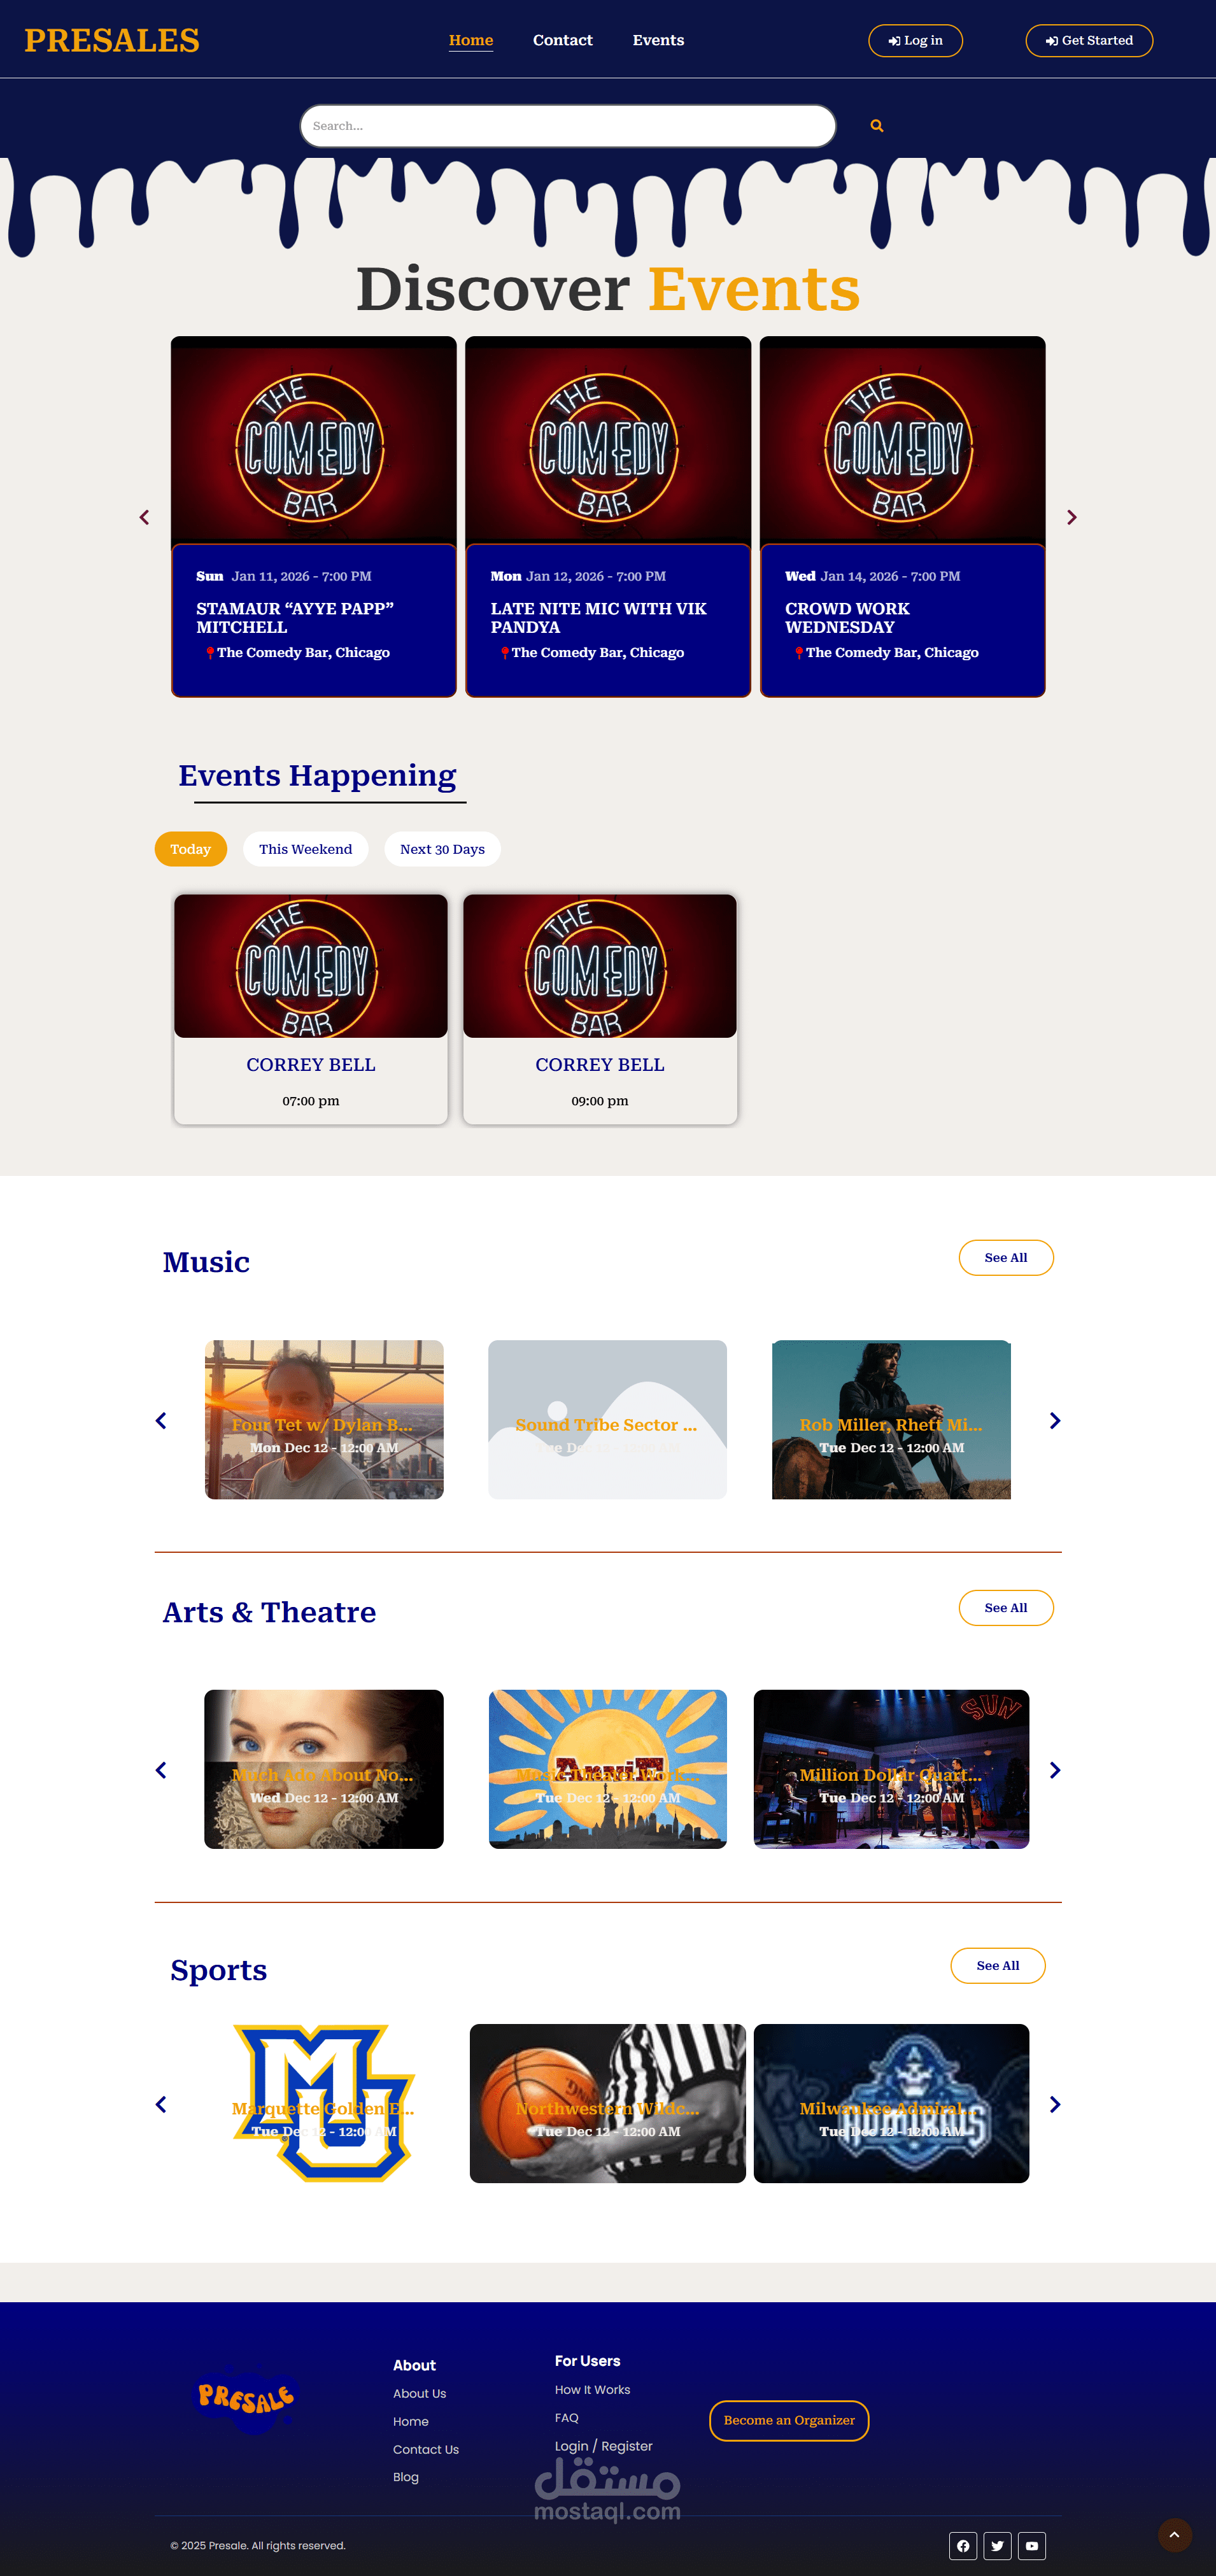The width and height of the screenshot is (1216, 2576).
Task: Click Become an Organizer button
Action: [x=789, y=2420]
